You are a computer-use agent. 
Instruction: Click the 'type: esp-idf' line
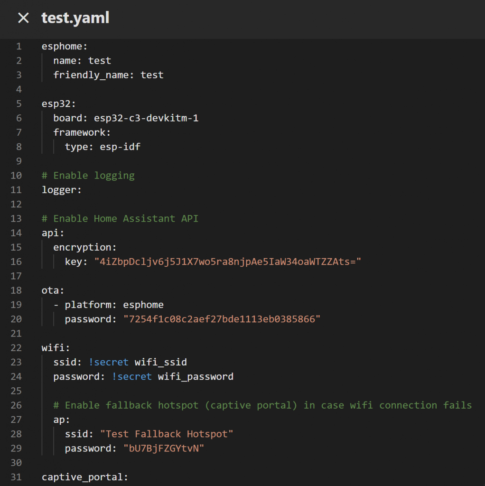point(103,147)
